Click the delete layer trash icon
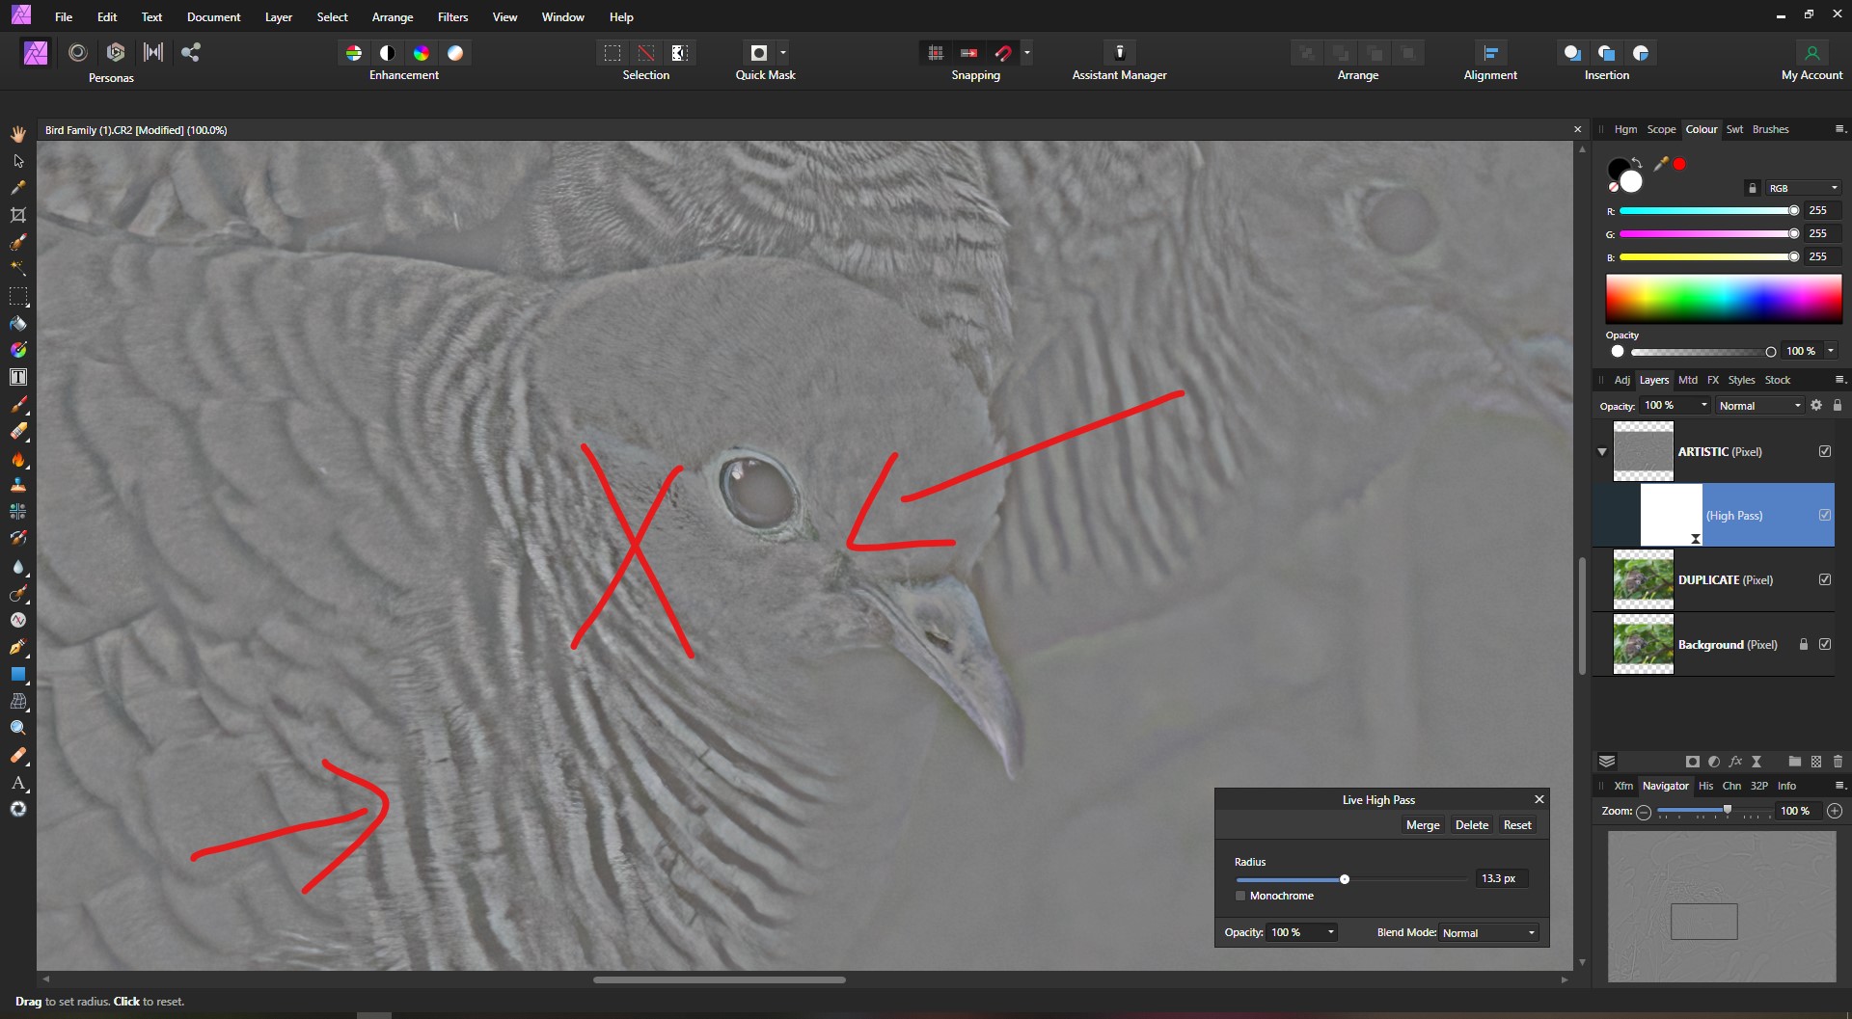This screenshot has width=1852, height=1019. [x=1838, y=762]
